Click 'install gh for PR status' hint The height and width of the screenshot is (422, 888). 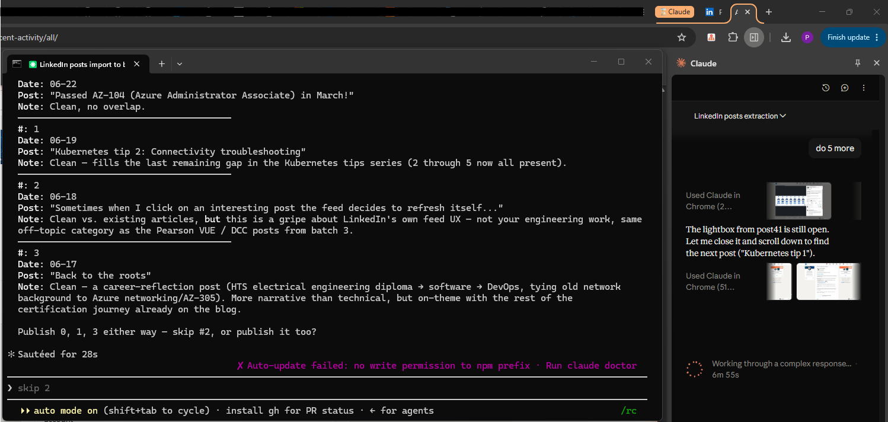pyautogui.click(x=290, y=411)
